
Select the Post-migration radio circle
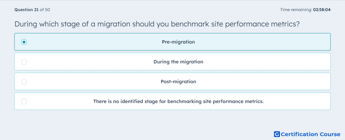click(24, 82)
